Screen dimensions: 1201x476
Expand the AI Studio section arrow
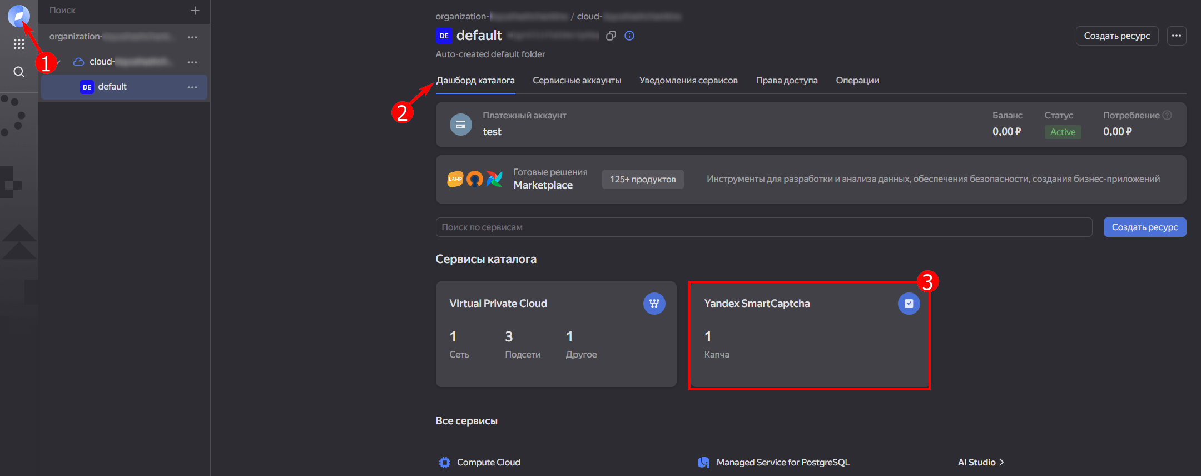1001,462
